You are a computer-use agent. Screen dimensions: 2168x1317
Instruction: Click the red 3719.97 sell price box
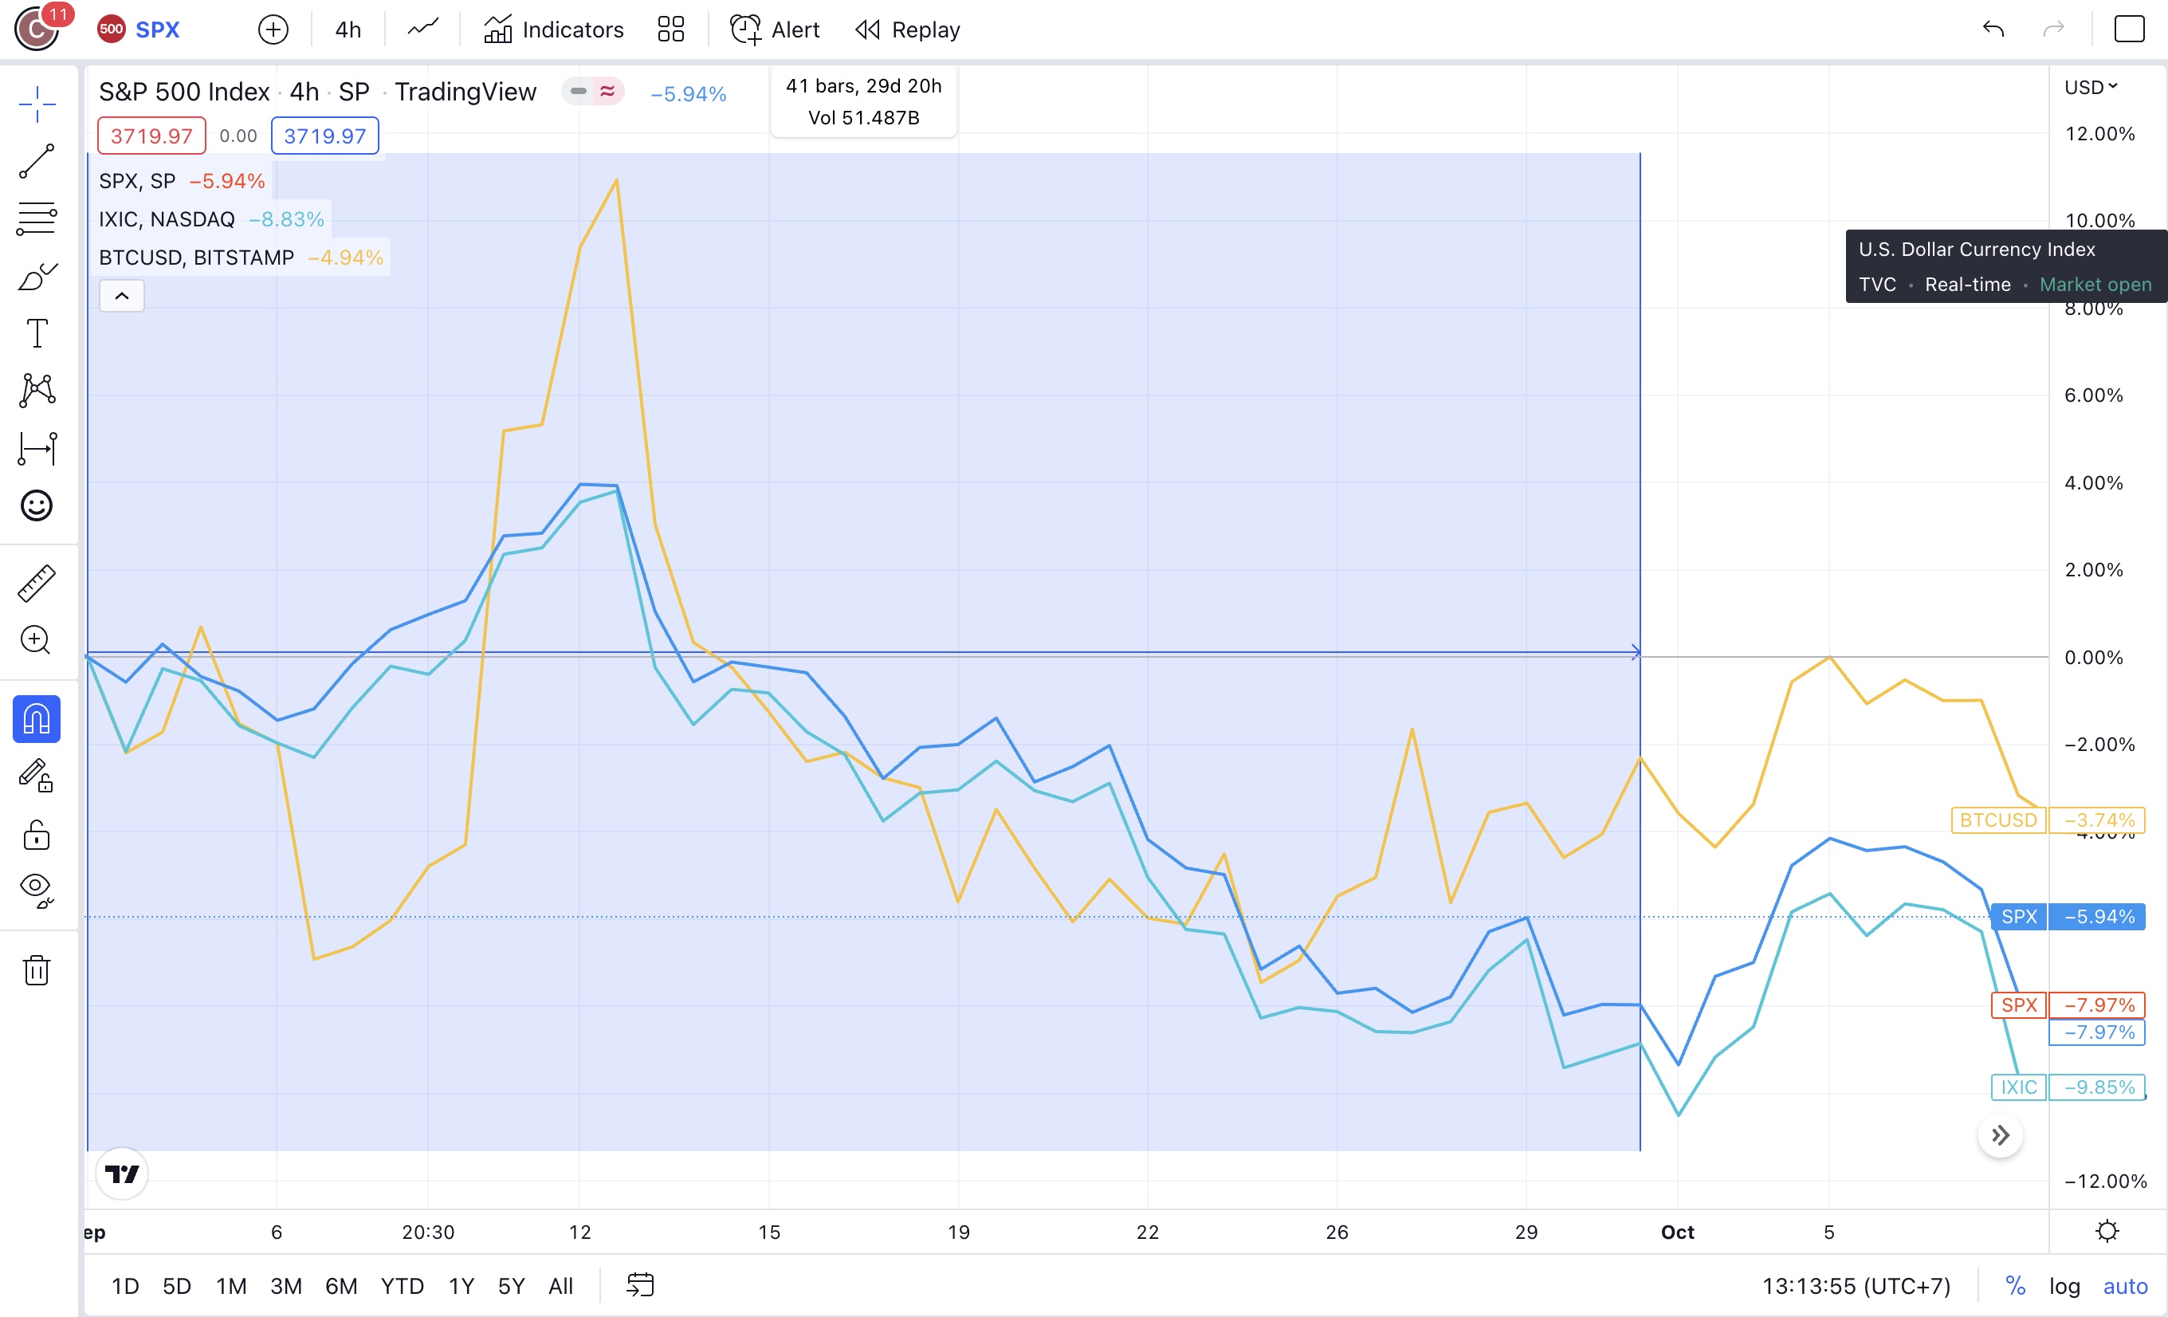(151, 136)
